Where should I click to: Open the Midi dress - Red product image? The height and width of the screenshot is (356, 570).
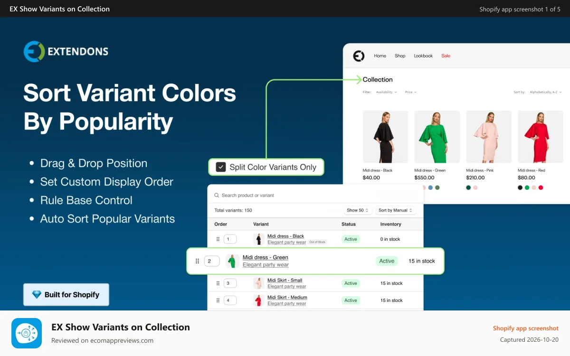[541, 137]
